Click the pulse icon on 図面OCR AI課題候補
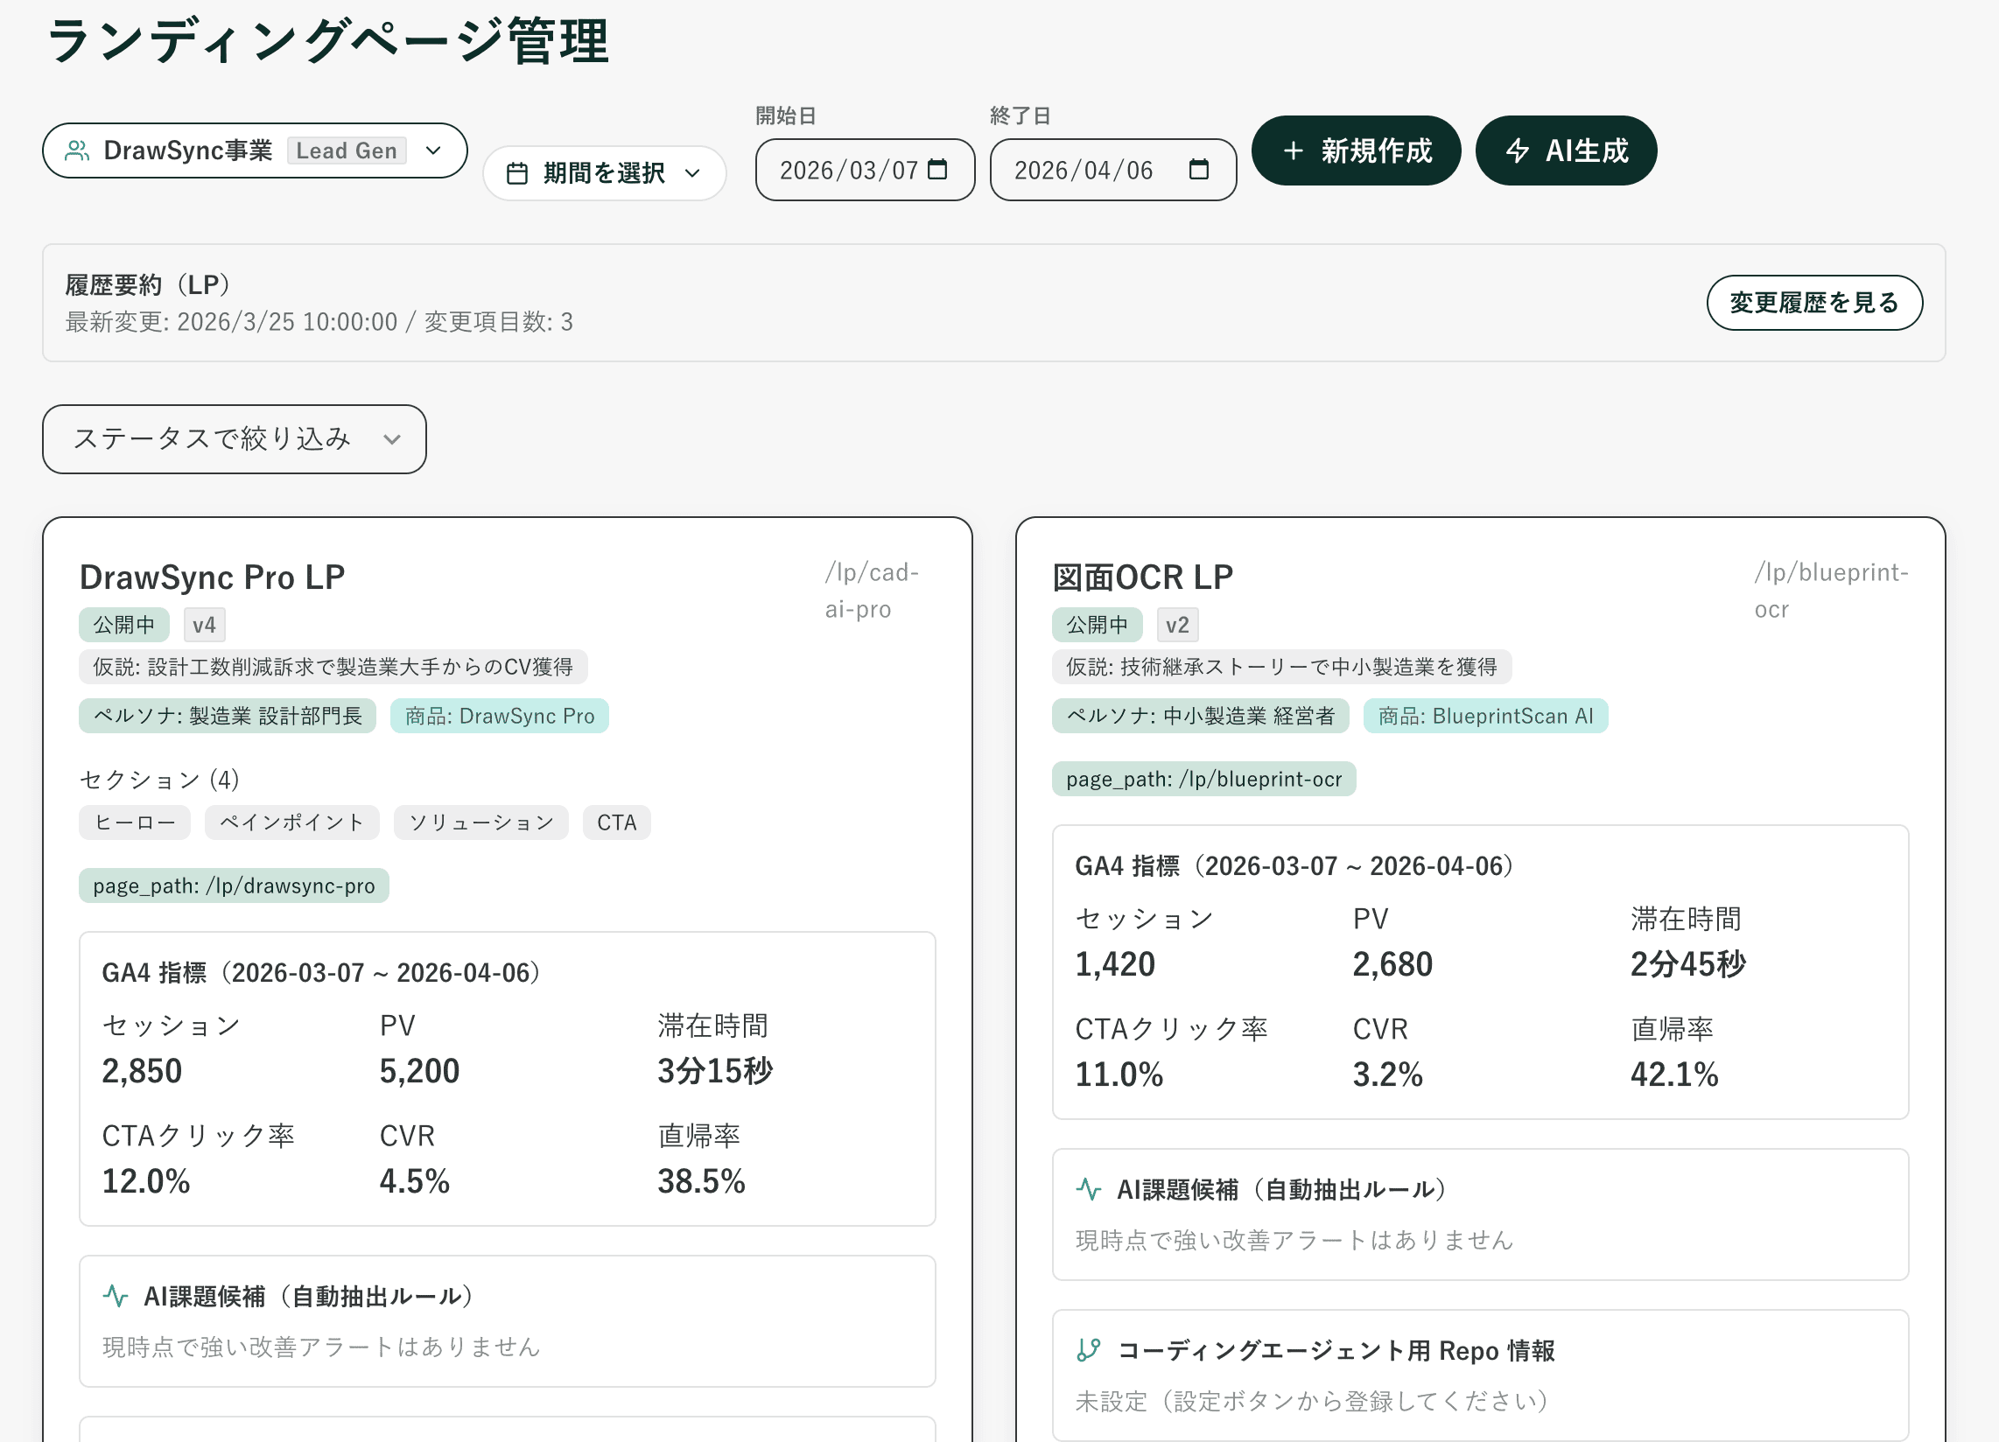 [1090, 1188]
